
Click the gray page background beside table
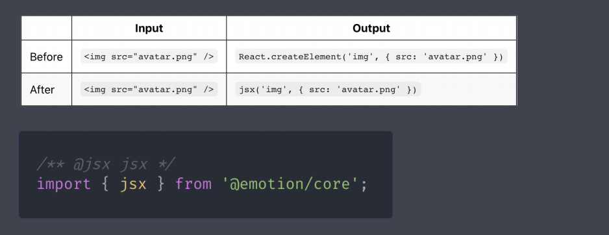tap(563, 58)
